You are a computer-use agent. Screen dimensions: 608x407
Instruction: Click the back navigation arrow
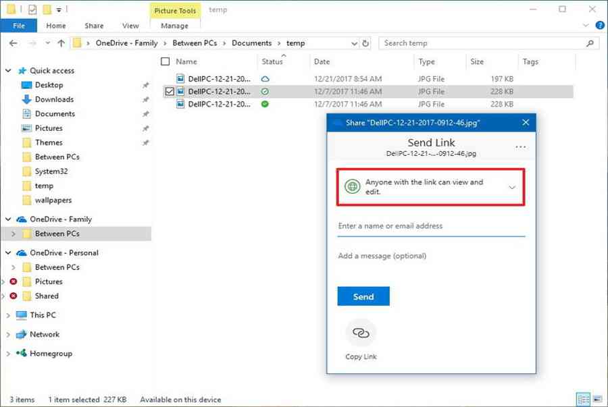pos(14,43)
